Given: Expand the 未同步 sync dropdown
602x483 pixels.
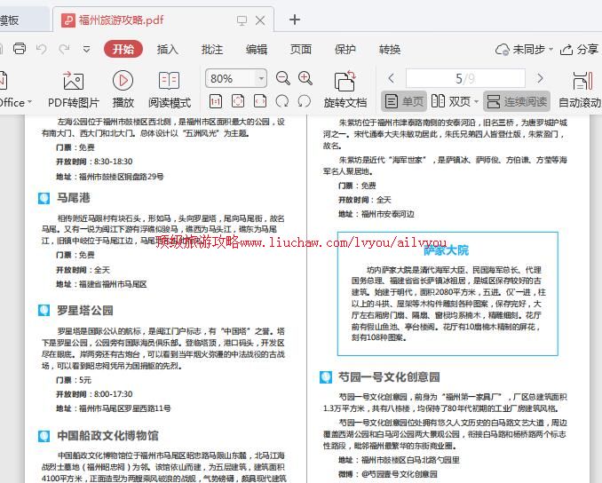Looking at the screenshot, I should pyautogui.click(x=551, y=50).
